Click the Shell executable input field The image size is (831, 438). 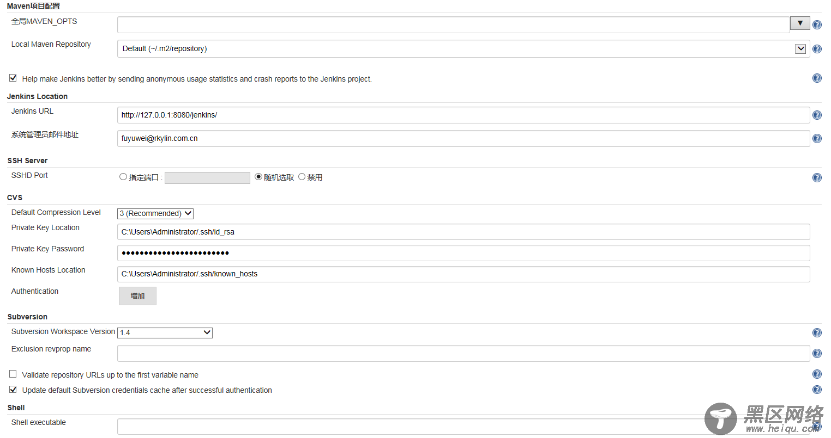(463, 427)
